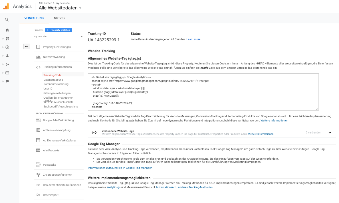Click the tracking ID 'UA-148225299-1' value
The width and height of the screenshot is (339, 203).
(x=104, y=40)
